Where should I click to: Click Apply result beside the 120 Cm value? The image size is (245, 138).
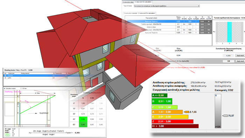coord(240,61)
